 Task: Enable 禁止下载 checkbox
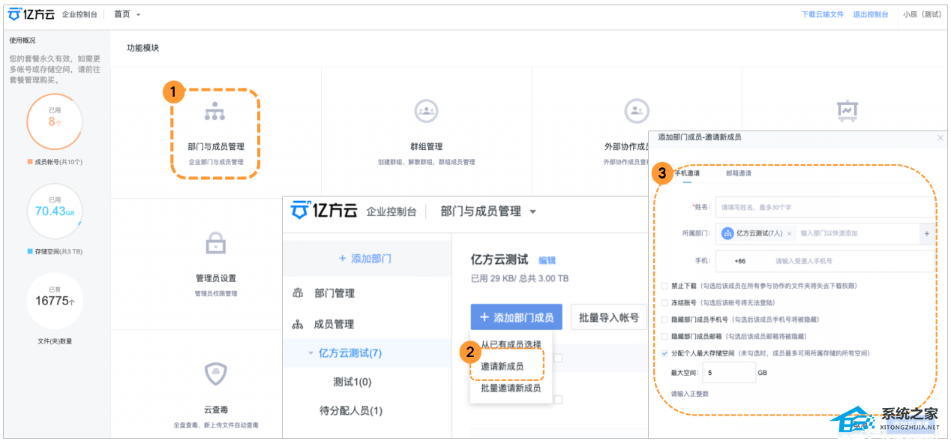coord(664,286)
